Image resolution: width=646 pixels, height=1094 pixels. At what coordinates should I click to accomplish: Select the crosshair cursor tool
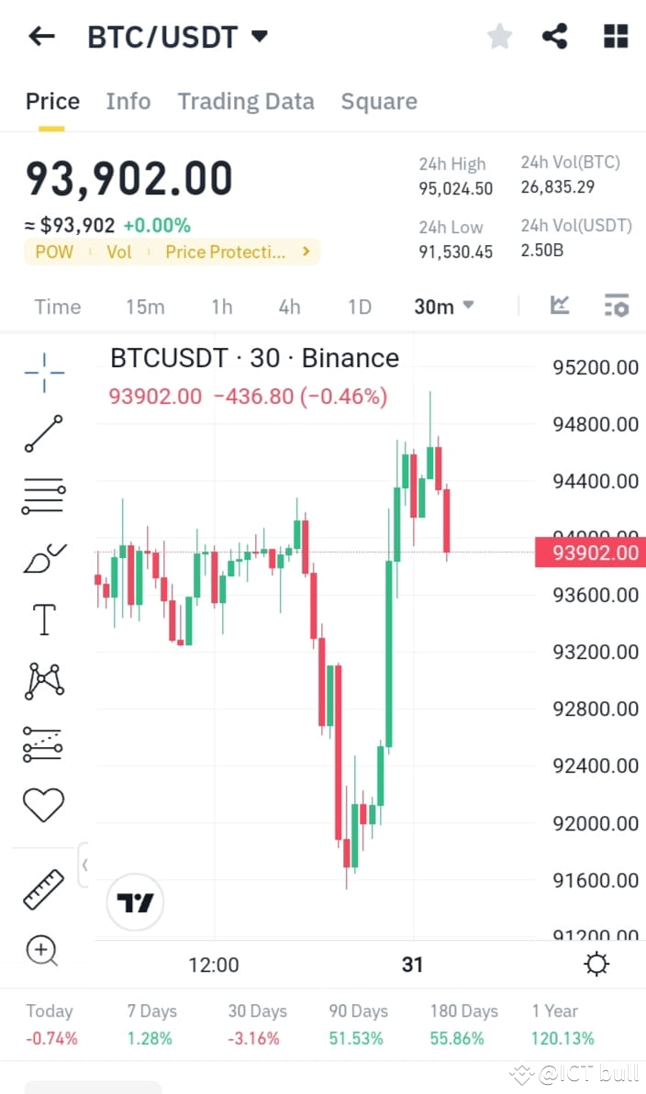click(x=42, y=372)
